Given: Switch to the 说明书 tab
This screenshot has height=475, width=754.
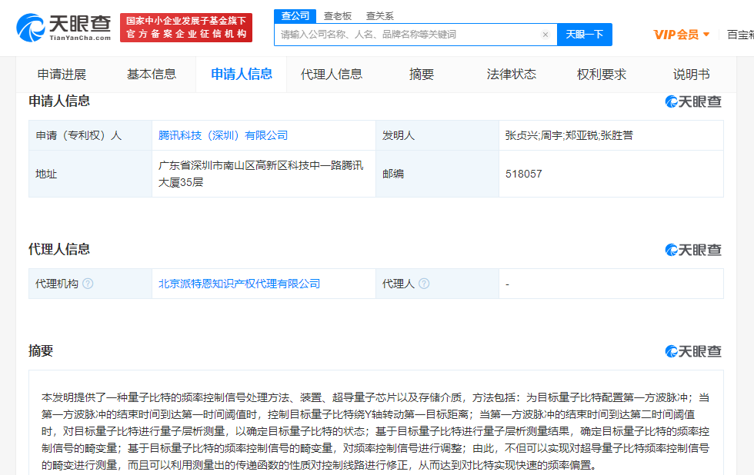Looking at the screenshot, I should pyautogui.click(x=691, y=75).
